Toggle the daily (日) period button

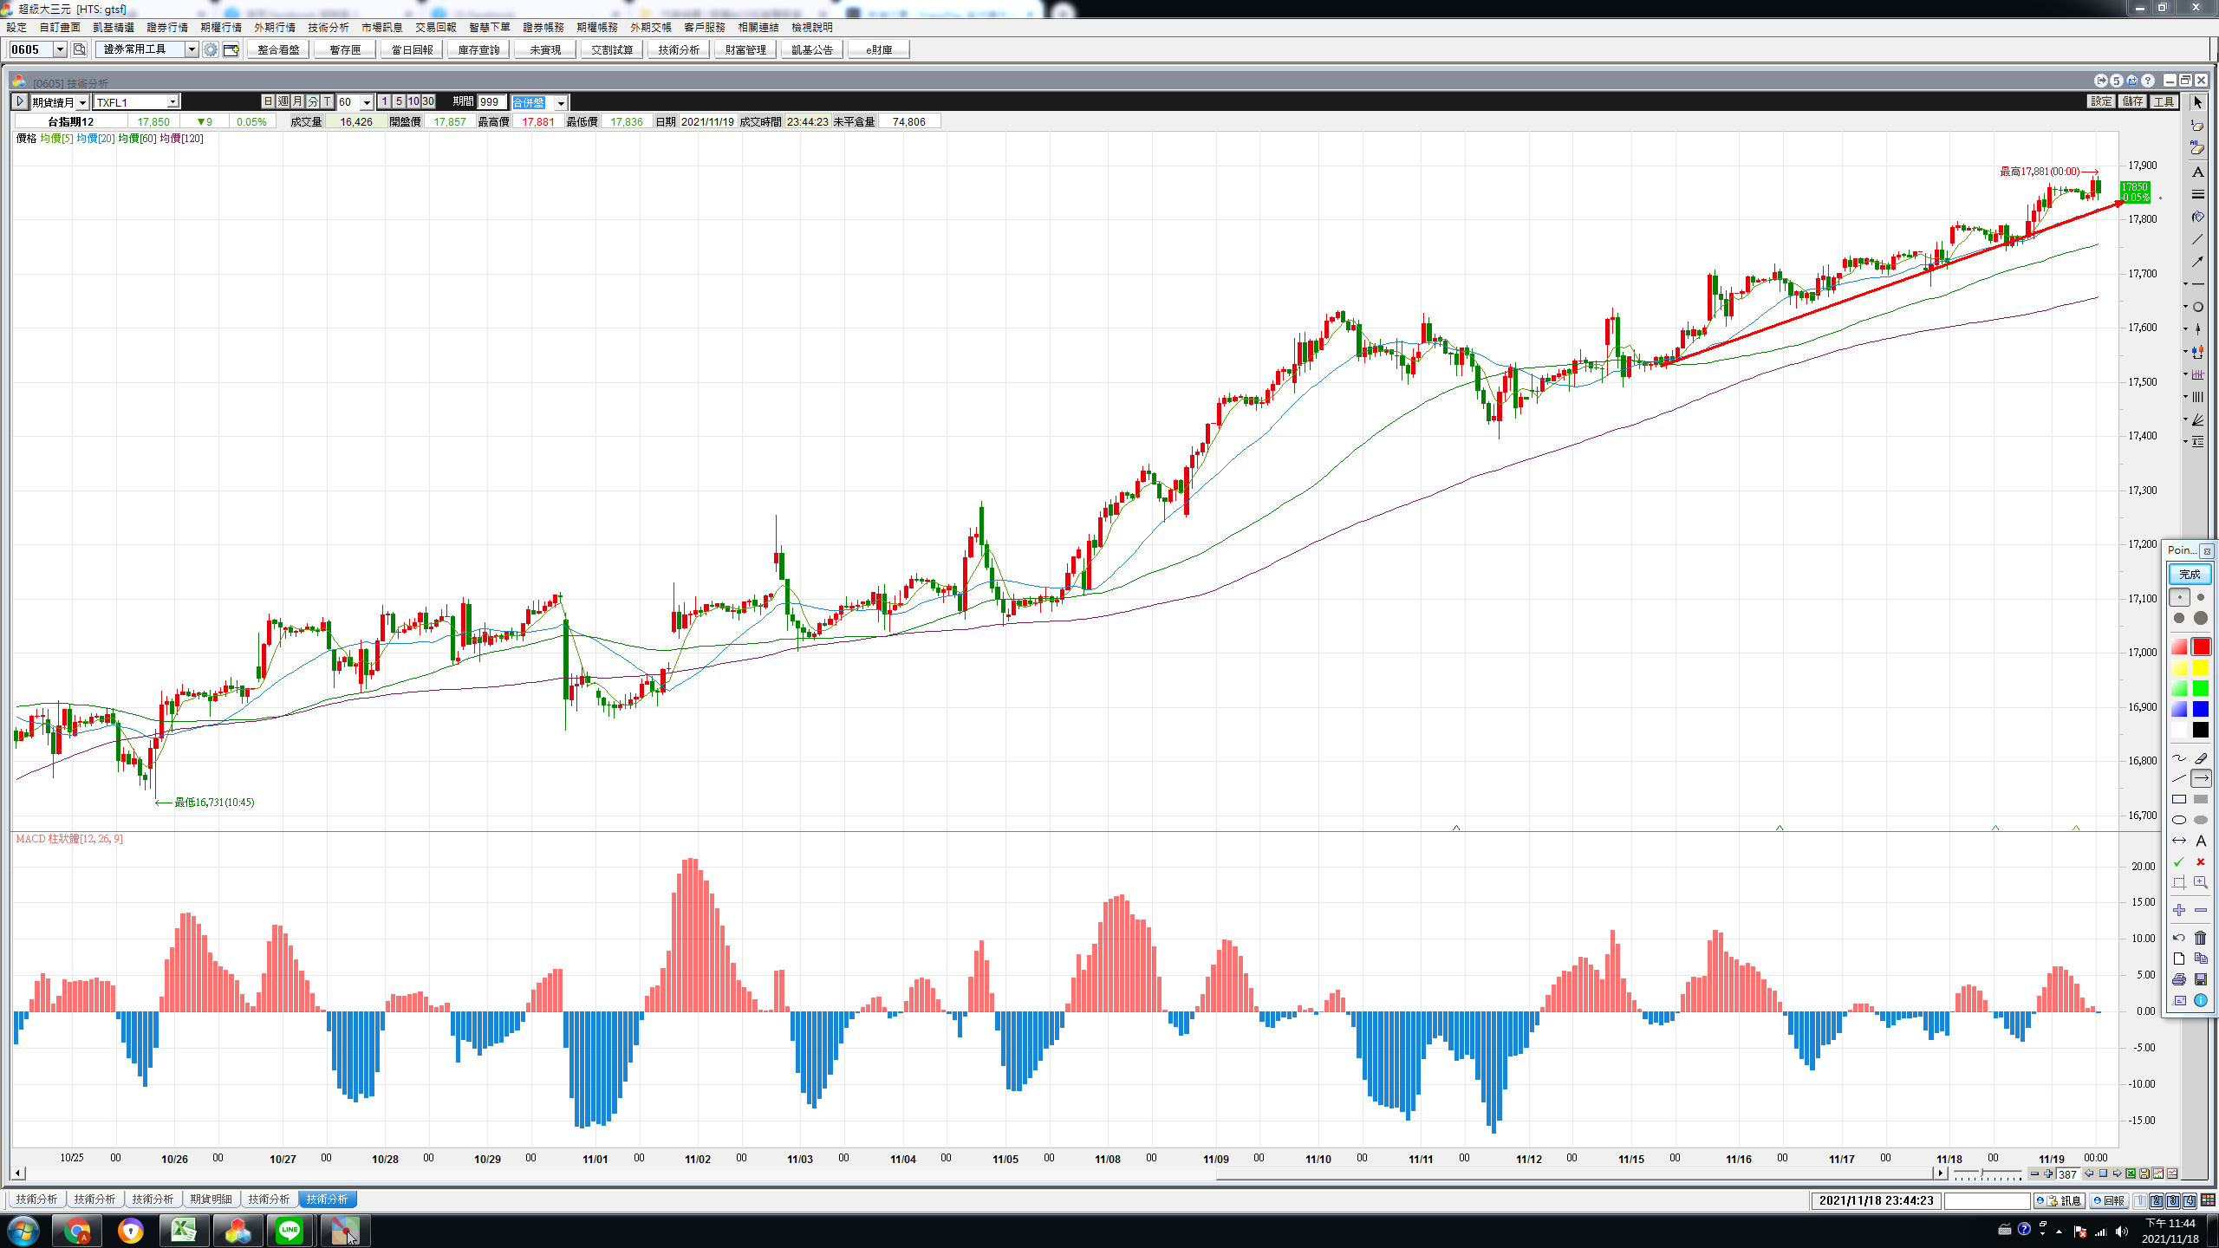point(268,102)
